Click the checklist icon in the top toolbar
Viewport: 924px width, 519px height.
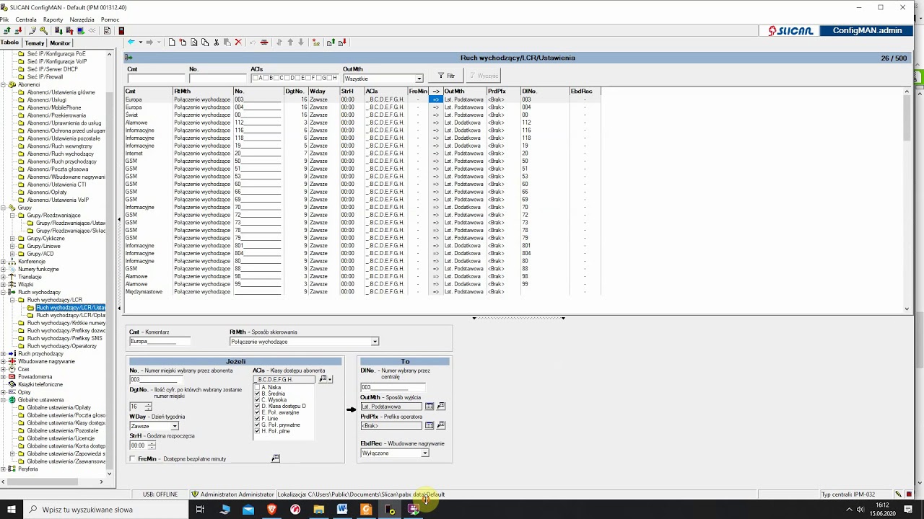(x=107, y=30)
